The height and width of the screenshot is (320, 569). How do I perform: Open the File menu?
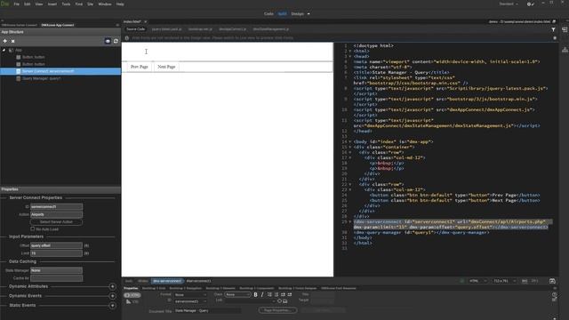pos(16,4)
